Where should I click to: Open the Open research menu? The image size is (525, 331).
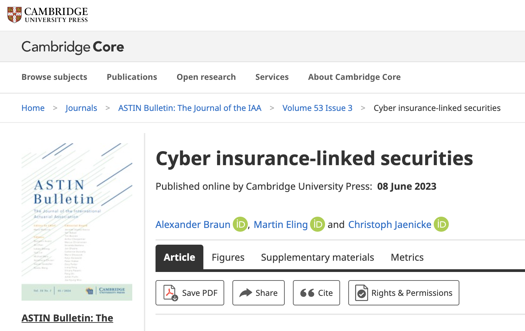click(x=206, y=77)
